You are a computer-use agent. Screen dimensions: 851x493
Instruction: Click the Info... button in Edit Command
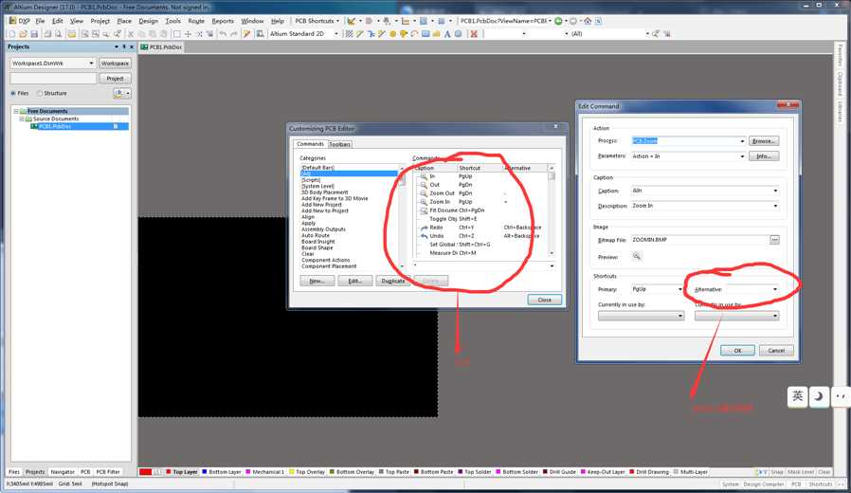point(764,156)
